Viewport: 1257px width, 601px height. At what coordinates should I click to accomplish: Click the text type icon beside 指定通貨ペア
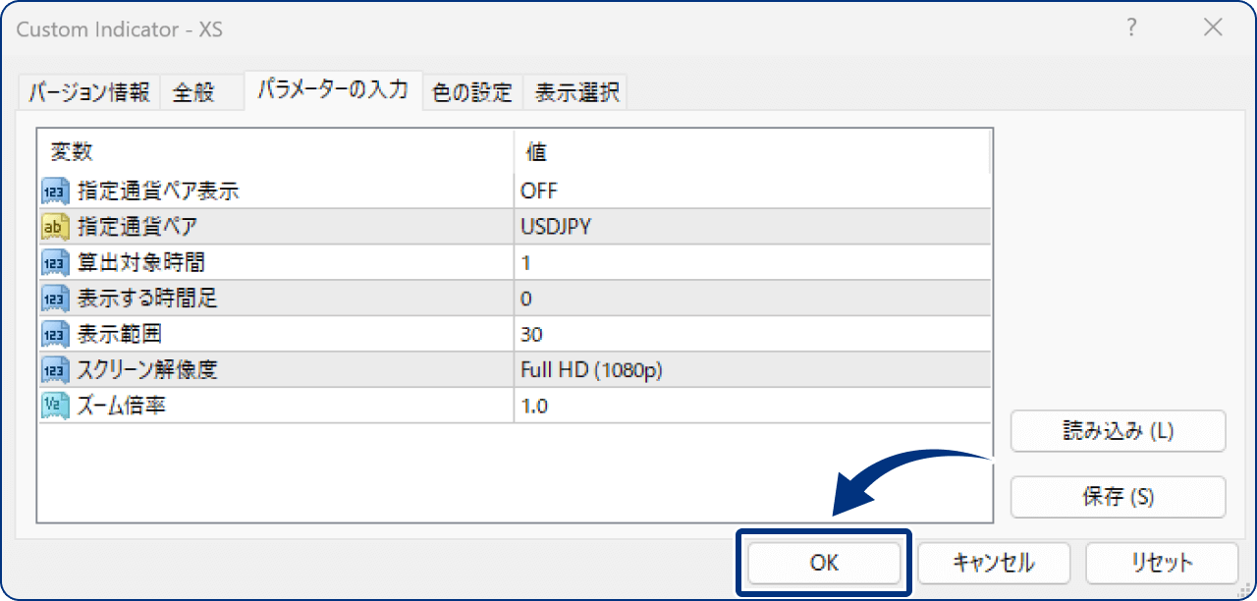(54, 226)
